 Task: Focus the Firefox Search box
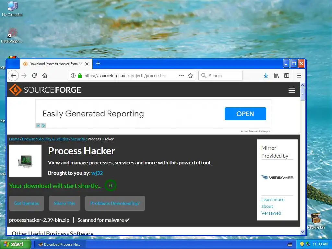220,76
